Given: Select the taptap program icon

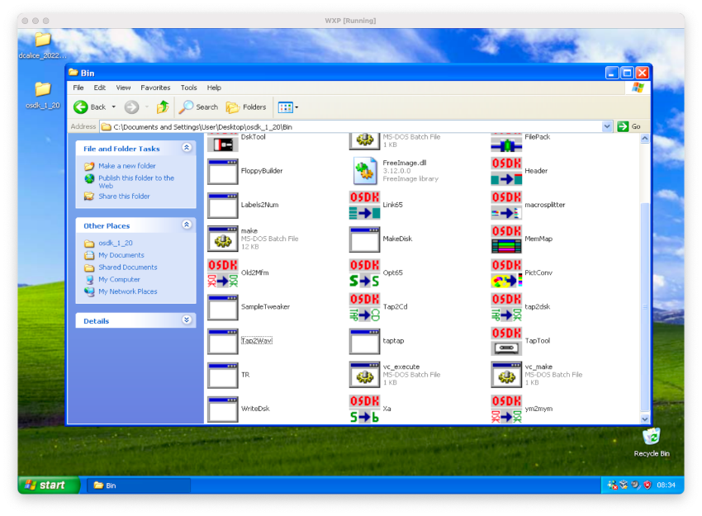Looking at the screenshot, I should [364, 341].
